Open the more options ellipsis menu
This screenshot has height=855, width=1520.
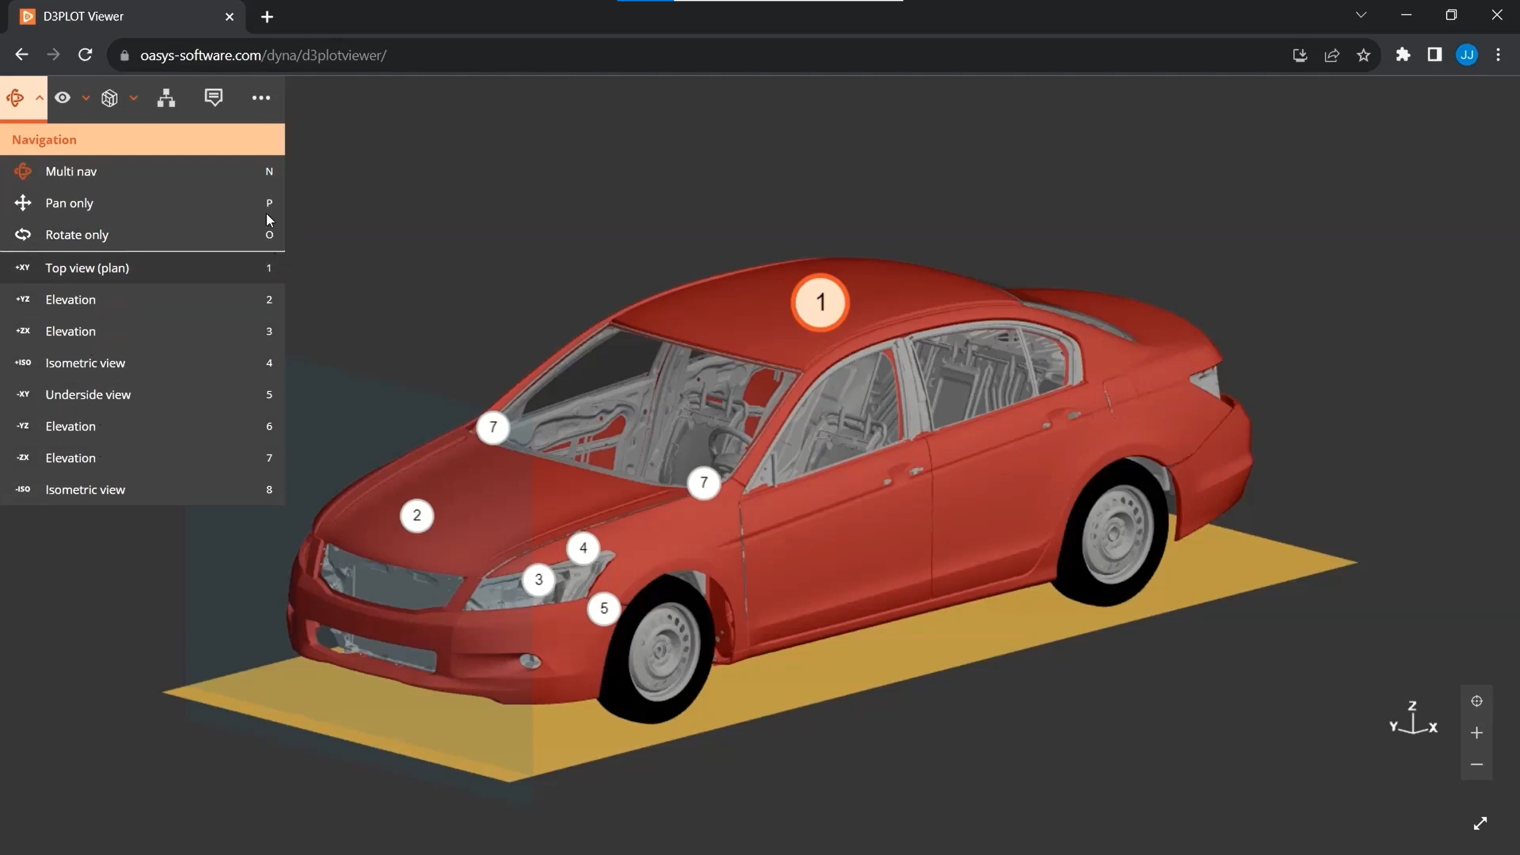click(x=261, y=98)
